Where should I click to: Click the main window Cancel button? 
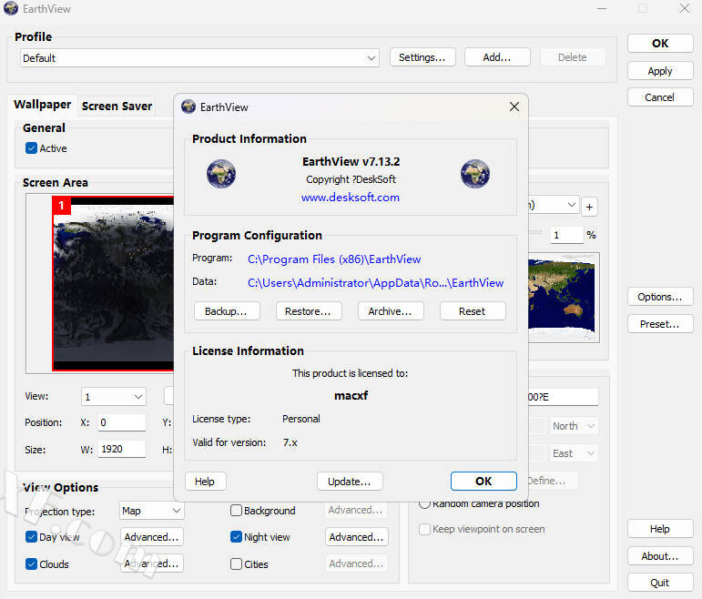coord(660,97)
